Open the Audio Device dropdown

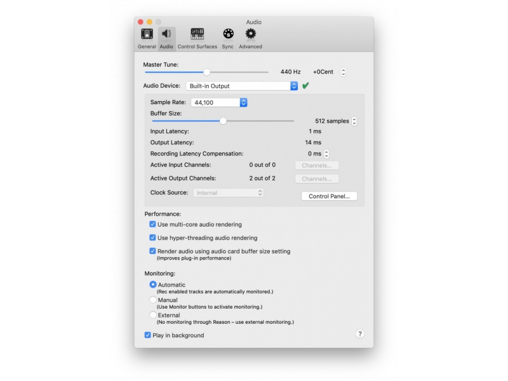[242, 86]
